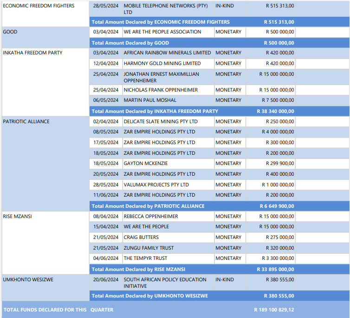Select the date 08/05/2024
This screenshot has height=318, width=350.
click(x=105, y=132)
